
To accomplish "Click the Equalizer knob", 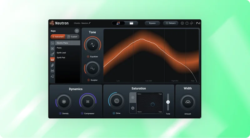I will coord(92,45).
